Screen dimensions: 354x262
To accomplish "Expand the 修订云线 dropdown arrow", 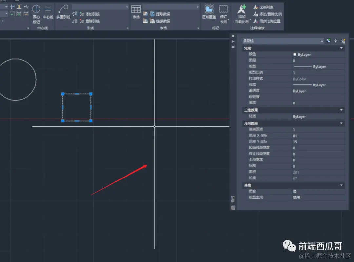I will click(229, 20).
